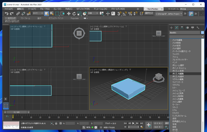The image size is (207, 132).
Task: Open the ファイル(F) menu
Action: pos(9,9)
